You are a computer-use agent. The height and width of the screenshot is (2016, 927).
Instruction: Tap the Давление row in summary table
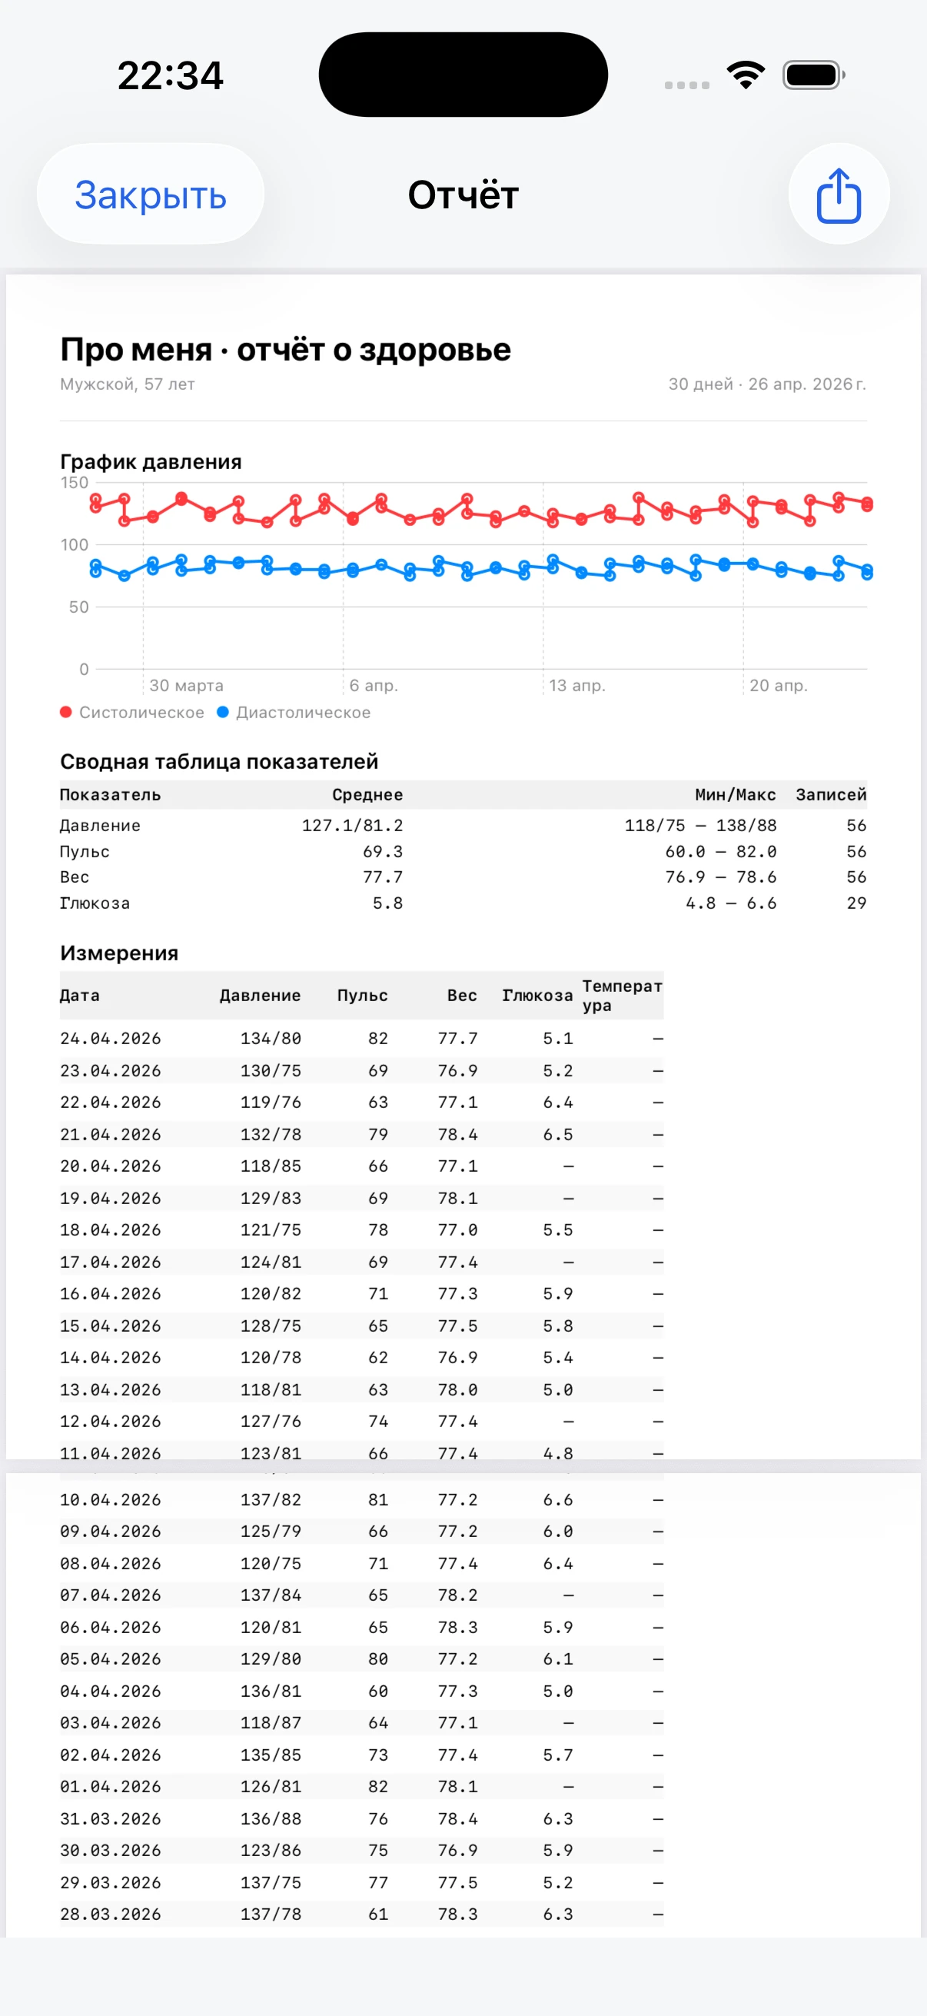461,826
